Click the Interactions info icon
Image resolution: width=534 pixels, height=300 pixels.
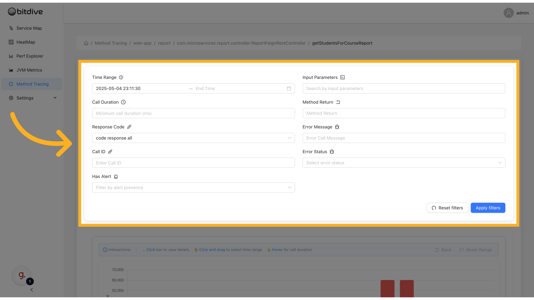[105, 250]
